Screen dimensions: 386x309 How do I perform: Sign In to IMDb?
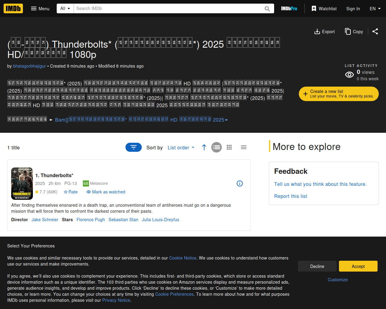pos(353,8)
